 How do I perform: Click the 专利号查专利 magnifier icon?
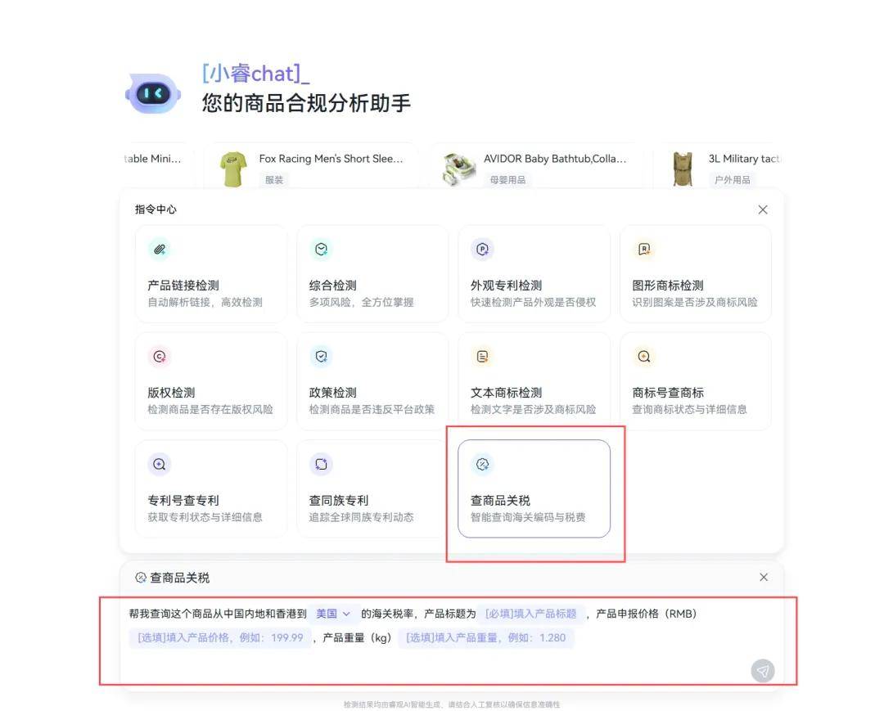point(160,464)
